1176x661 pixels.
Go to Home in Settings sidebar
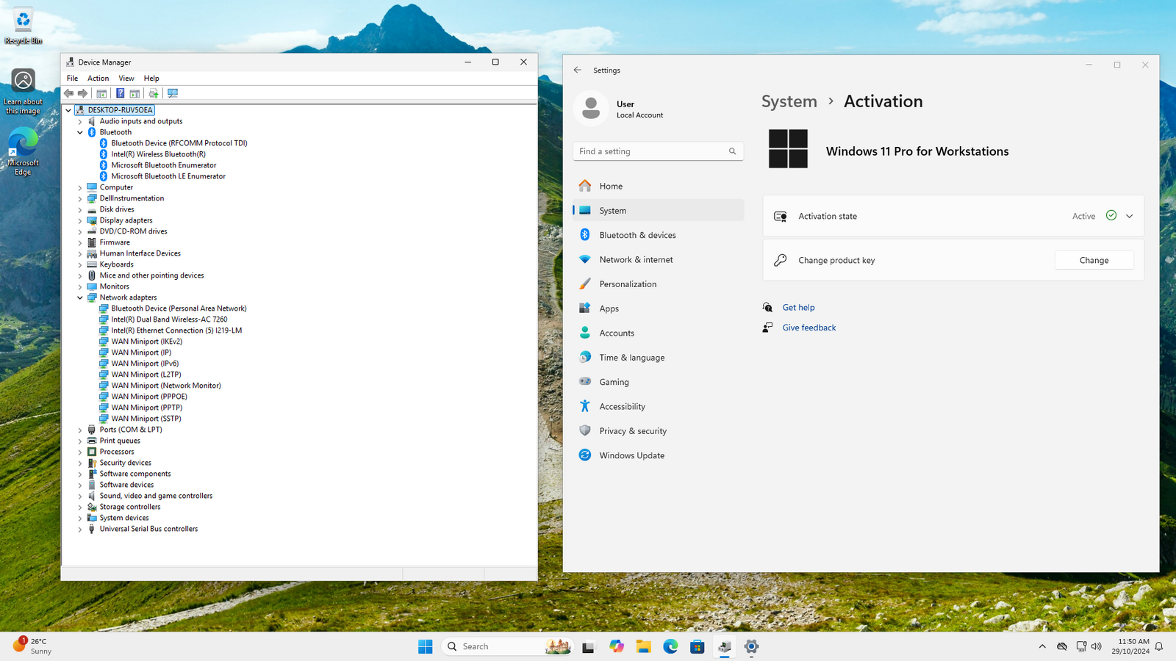[x=658, y=186]
